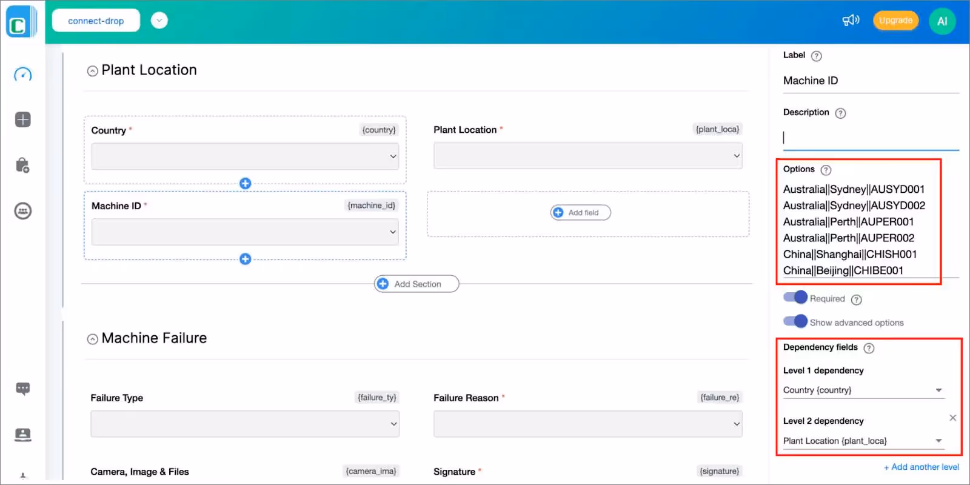Click the {machine_id} variable tag
970x485 pixels.
point(371,206)
